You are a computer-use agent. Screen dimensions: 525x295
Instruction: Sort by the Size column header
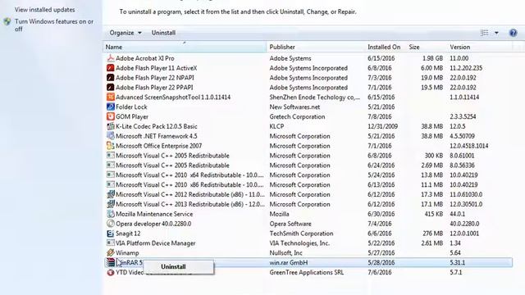[427, 48]
